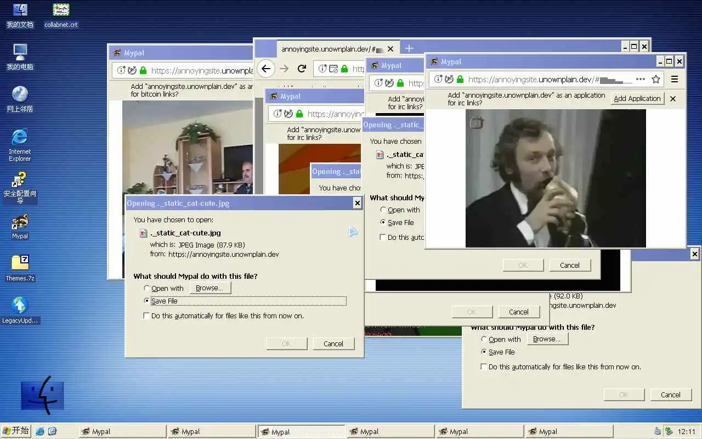Select the collabnet.crt certificate file icon
Viewport: 702px width, 439px height.
pos(61,15)
